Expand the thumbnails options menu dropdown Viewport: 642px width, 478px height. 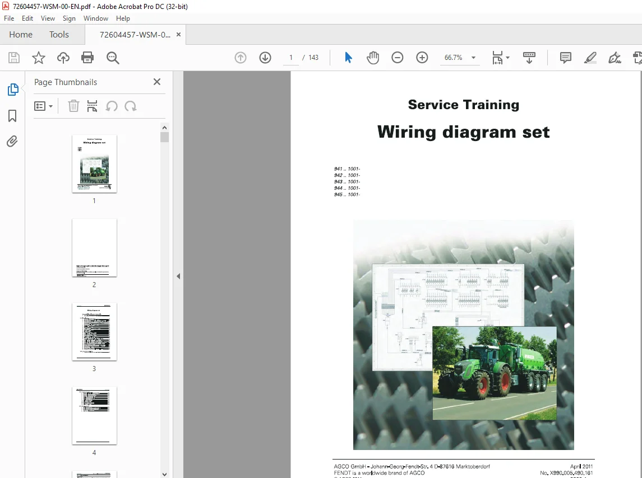point(43,106)
